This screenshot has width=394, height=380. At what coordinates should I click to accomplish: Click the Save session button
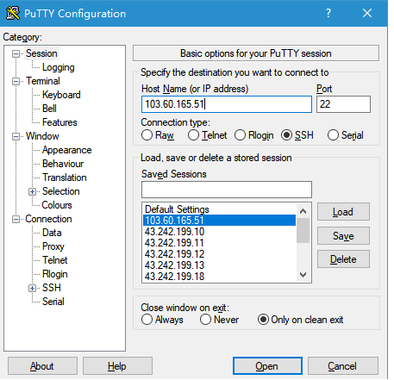tap(343, 236)
